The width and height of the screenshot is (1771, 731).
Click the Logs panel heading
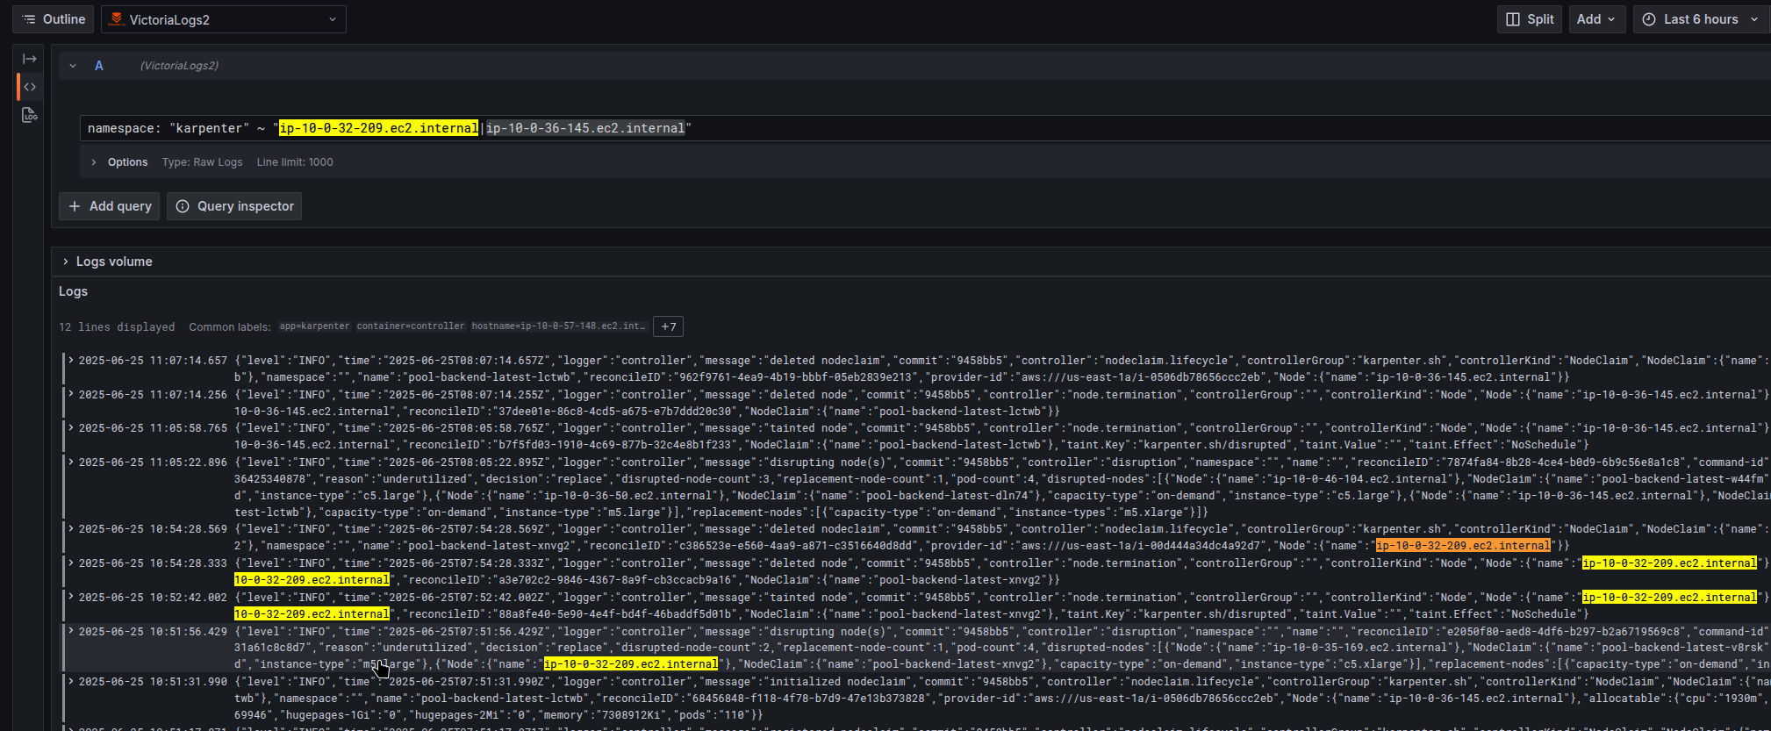(73, 291)
